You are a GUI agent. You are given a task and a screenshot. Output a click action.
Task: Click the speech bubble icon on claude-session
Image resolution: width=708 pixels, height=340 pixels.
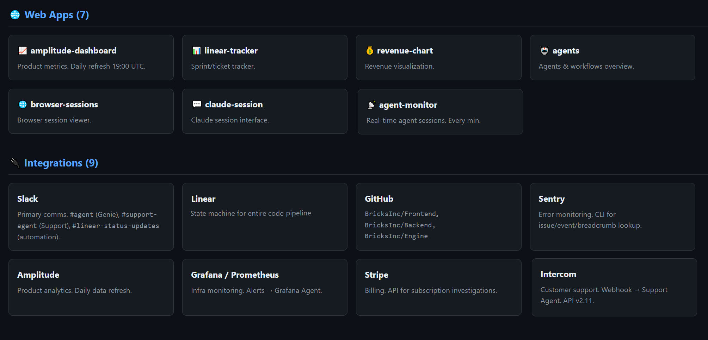[197, 105]
